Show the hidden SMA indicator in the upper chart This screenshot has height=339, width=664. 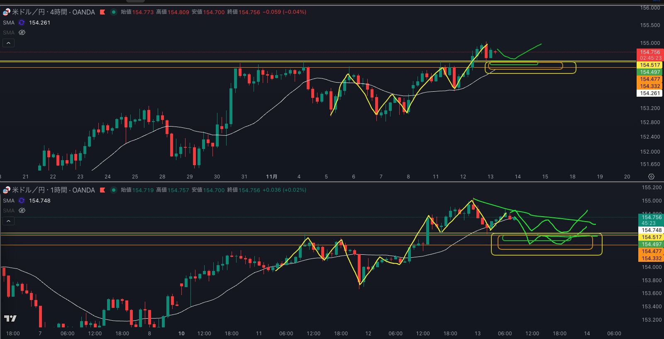(22, 32)
